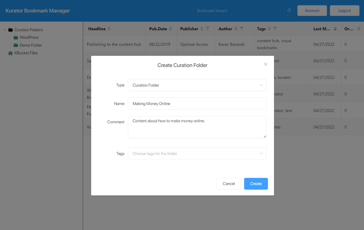The width and height of the screenshot is (364, 230).
Task: Select Curation Folders root label
Action: tap(29, 30)
